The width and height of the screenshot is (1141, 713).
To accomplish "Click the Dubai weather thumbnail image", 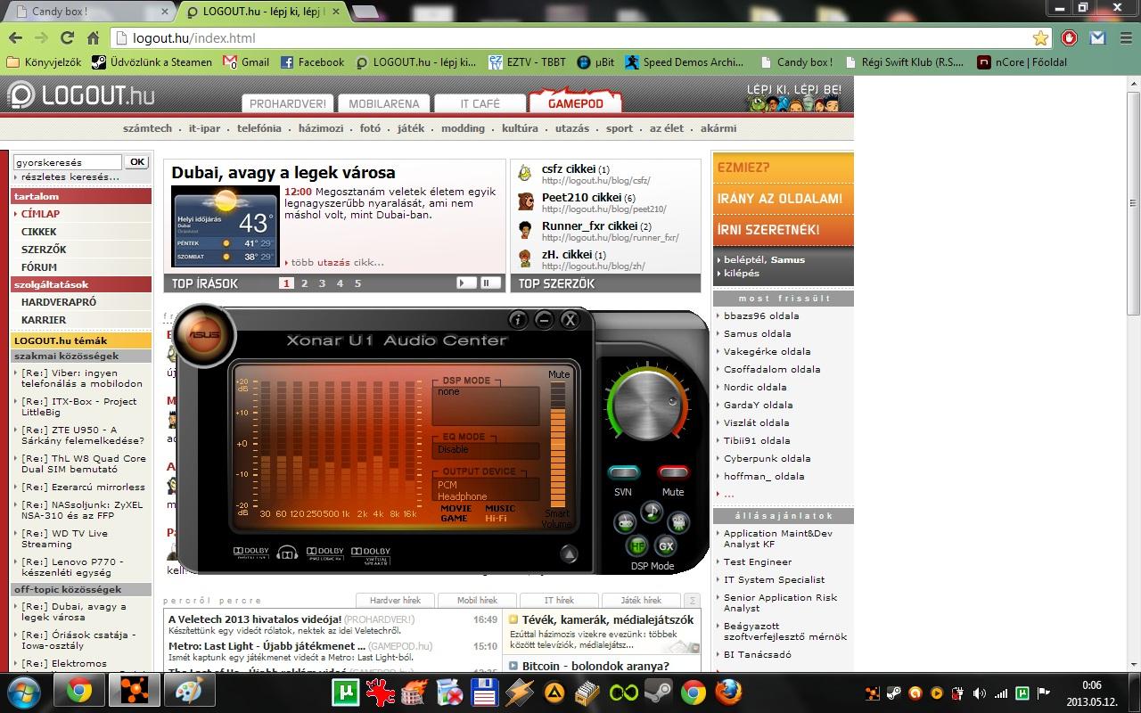I will coord(225,226).
